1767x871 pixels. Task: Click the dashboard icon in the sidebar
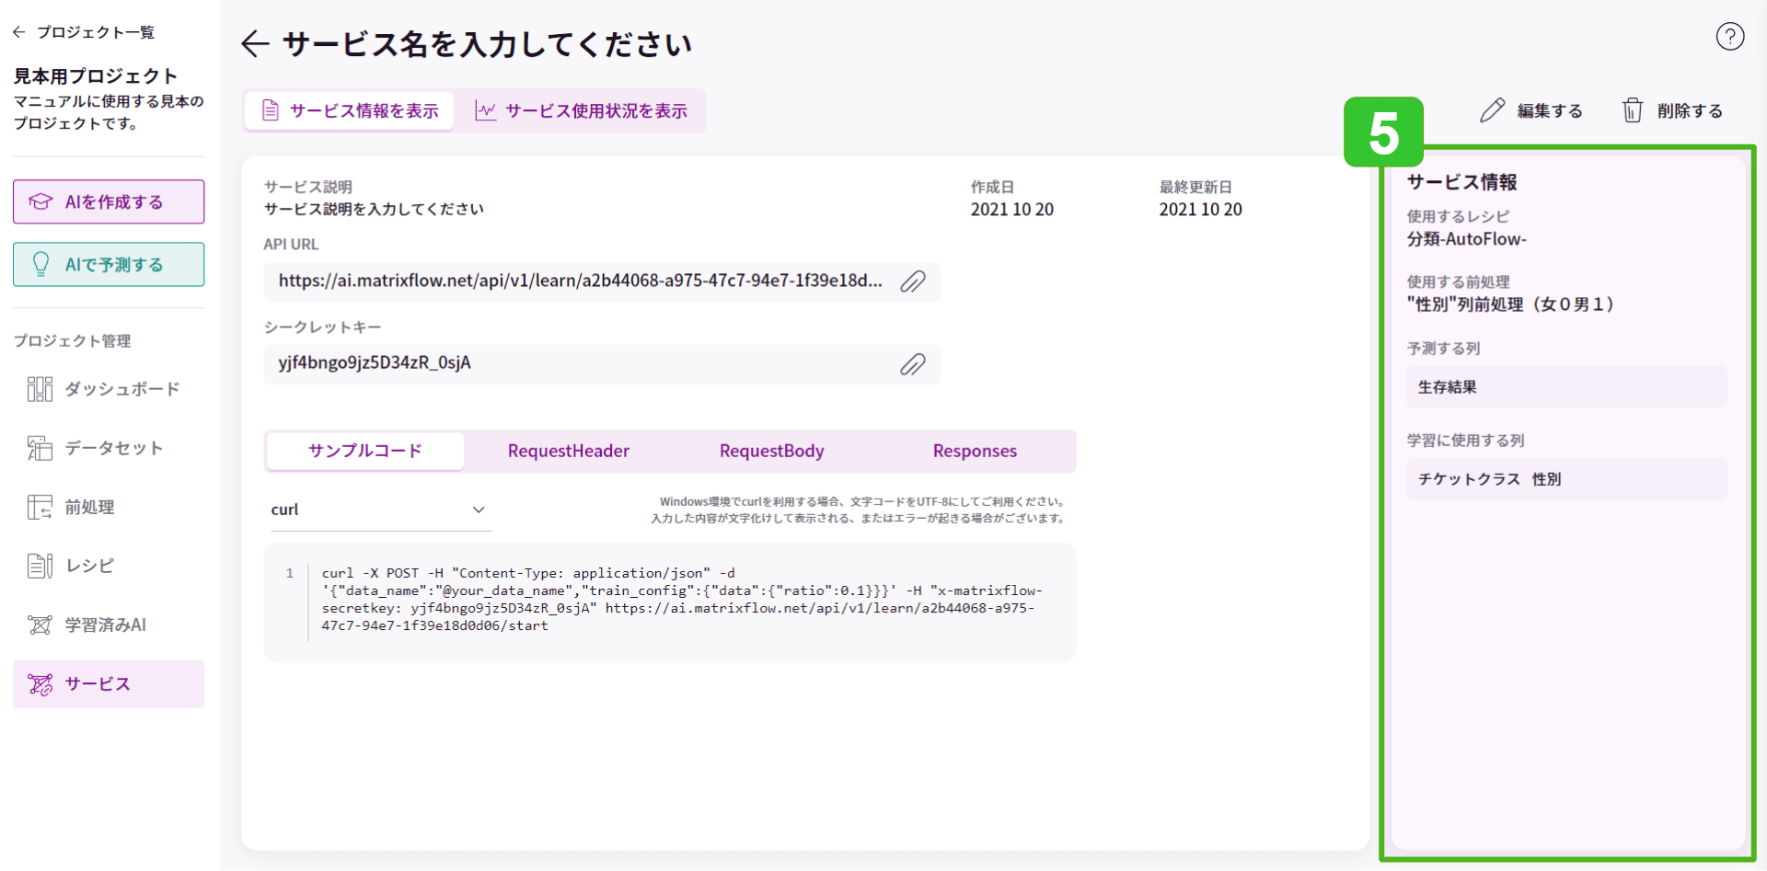[40, 389]
